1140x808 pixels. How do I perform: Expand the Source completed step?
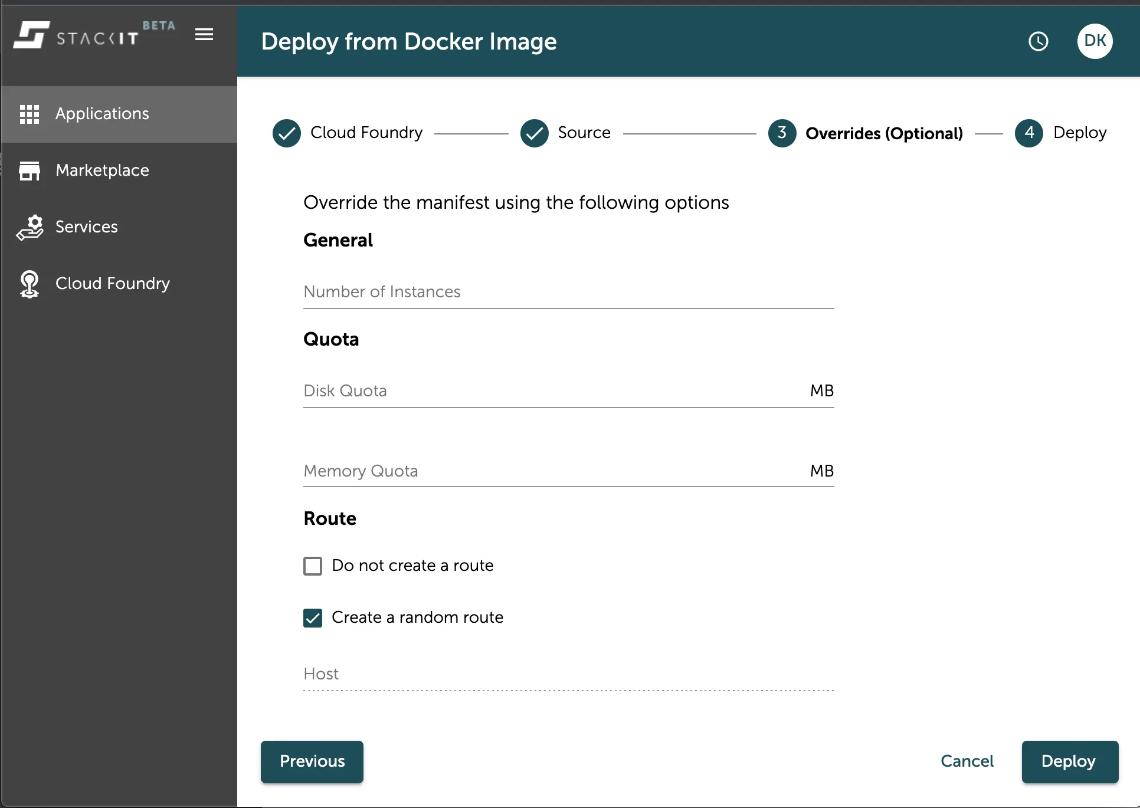click(x=534, y=133)
